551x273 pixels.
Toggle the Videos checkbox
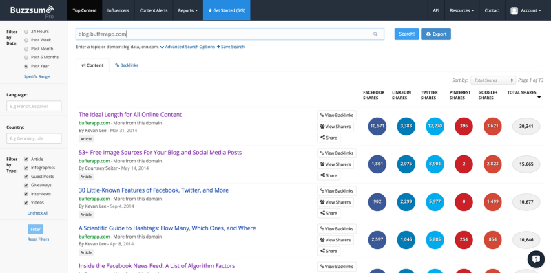click(x=26, y=202)
